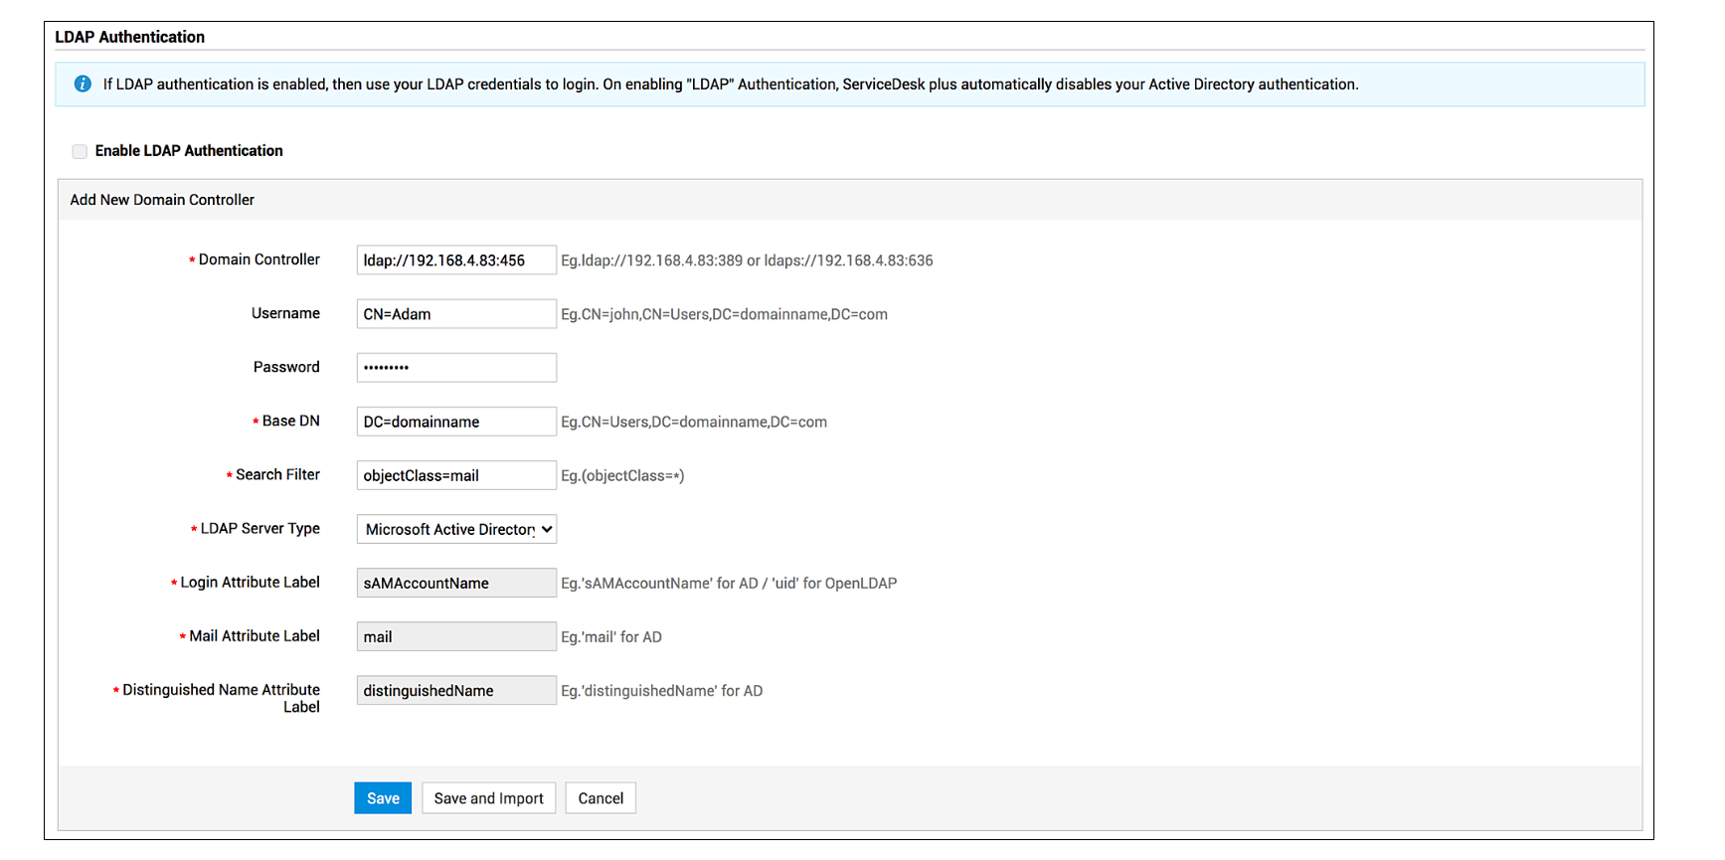Select the Mail Attribute Label field

pyautogui.click(x=456, y=636)
